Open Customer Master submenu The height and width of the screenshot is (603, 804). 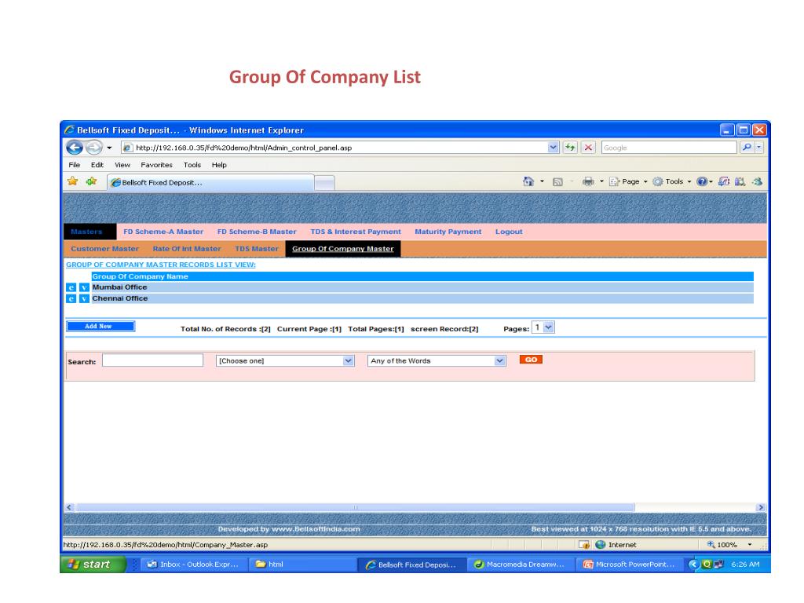(x=105, y=249)
